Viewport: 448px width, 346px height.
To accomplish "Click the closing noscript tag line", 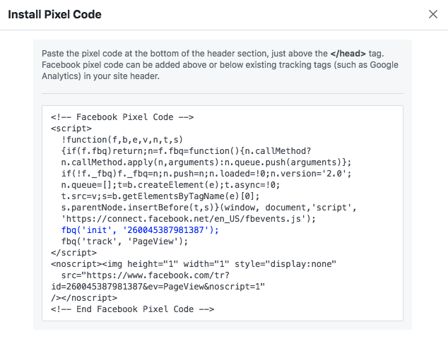I will pyautogui.click(x=84, y=297).
